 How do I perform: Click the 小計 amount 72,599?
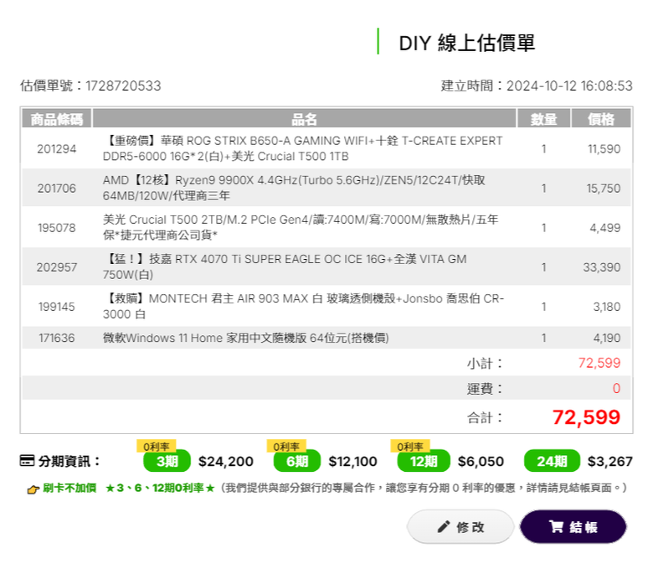click(599, 363)
